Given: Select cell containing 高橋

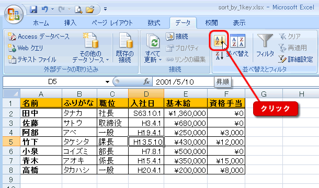Looking at the screenshot, I should pyautogui.click(x=41, y=170).
